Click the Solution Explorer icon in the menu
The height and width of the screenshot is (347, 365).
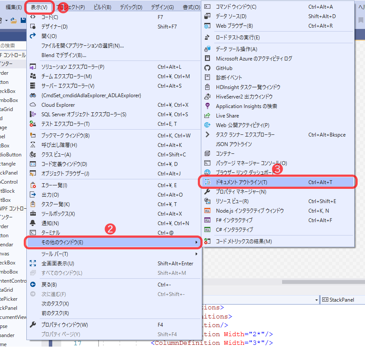[33, 67]
